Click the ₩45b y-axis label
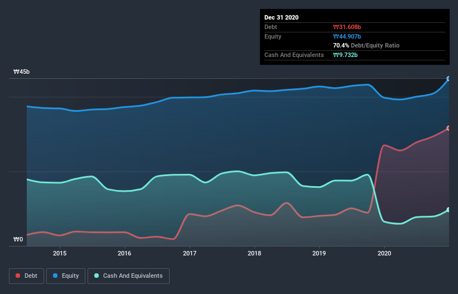Screen dimensions: 458x294 [x=21, y=72]
